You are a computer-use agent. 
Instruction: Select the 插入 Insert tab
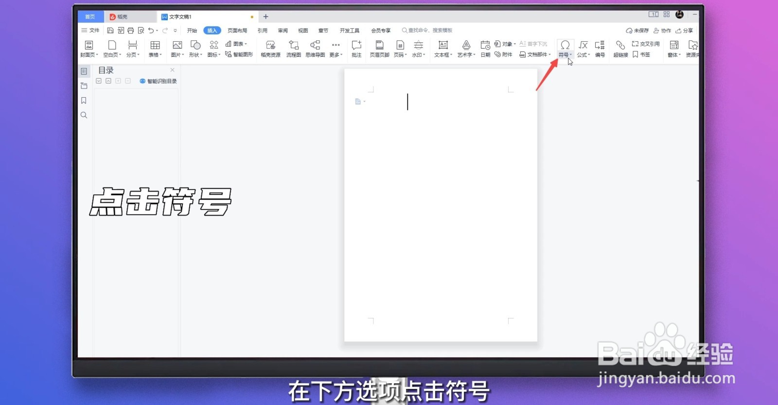tap(212, 30)
